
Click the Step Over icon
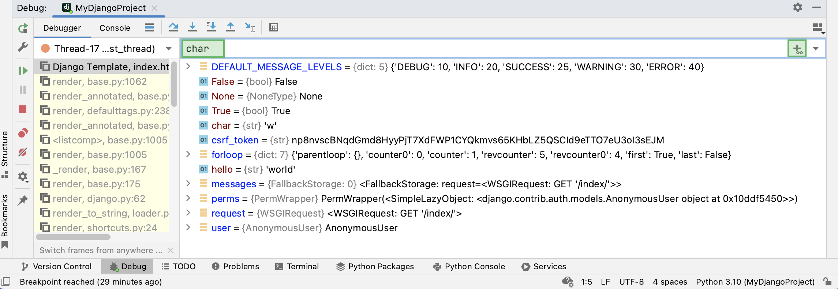173,27
